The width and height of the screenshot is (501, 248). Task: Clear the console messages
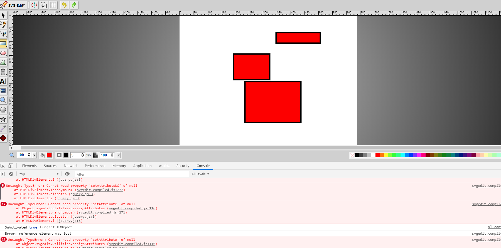(11, 174)
